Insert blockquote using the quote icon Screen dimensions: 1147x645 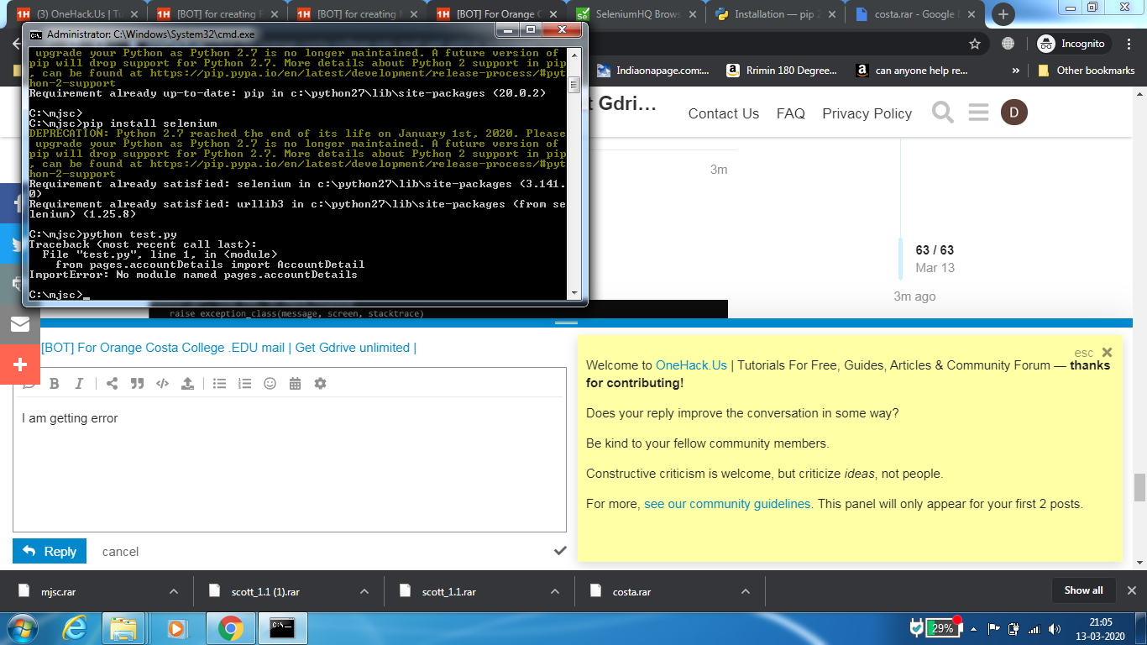pyautogui.click(x=137, y=384)
